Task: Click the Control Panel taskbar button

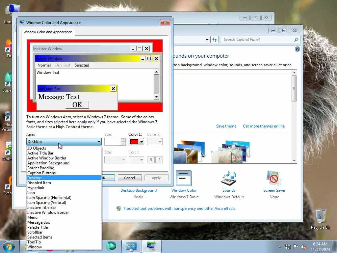Action: pyautogui.click(x=131, y=246)
